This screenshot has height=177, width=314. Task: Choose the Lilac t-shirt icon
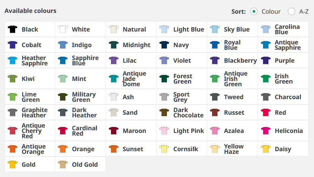pyautogui.click(x=113, y=60)
